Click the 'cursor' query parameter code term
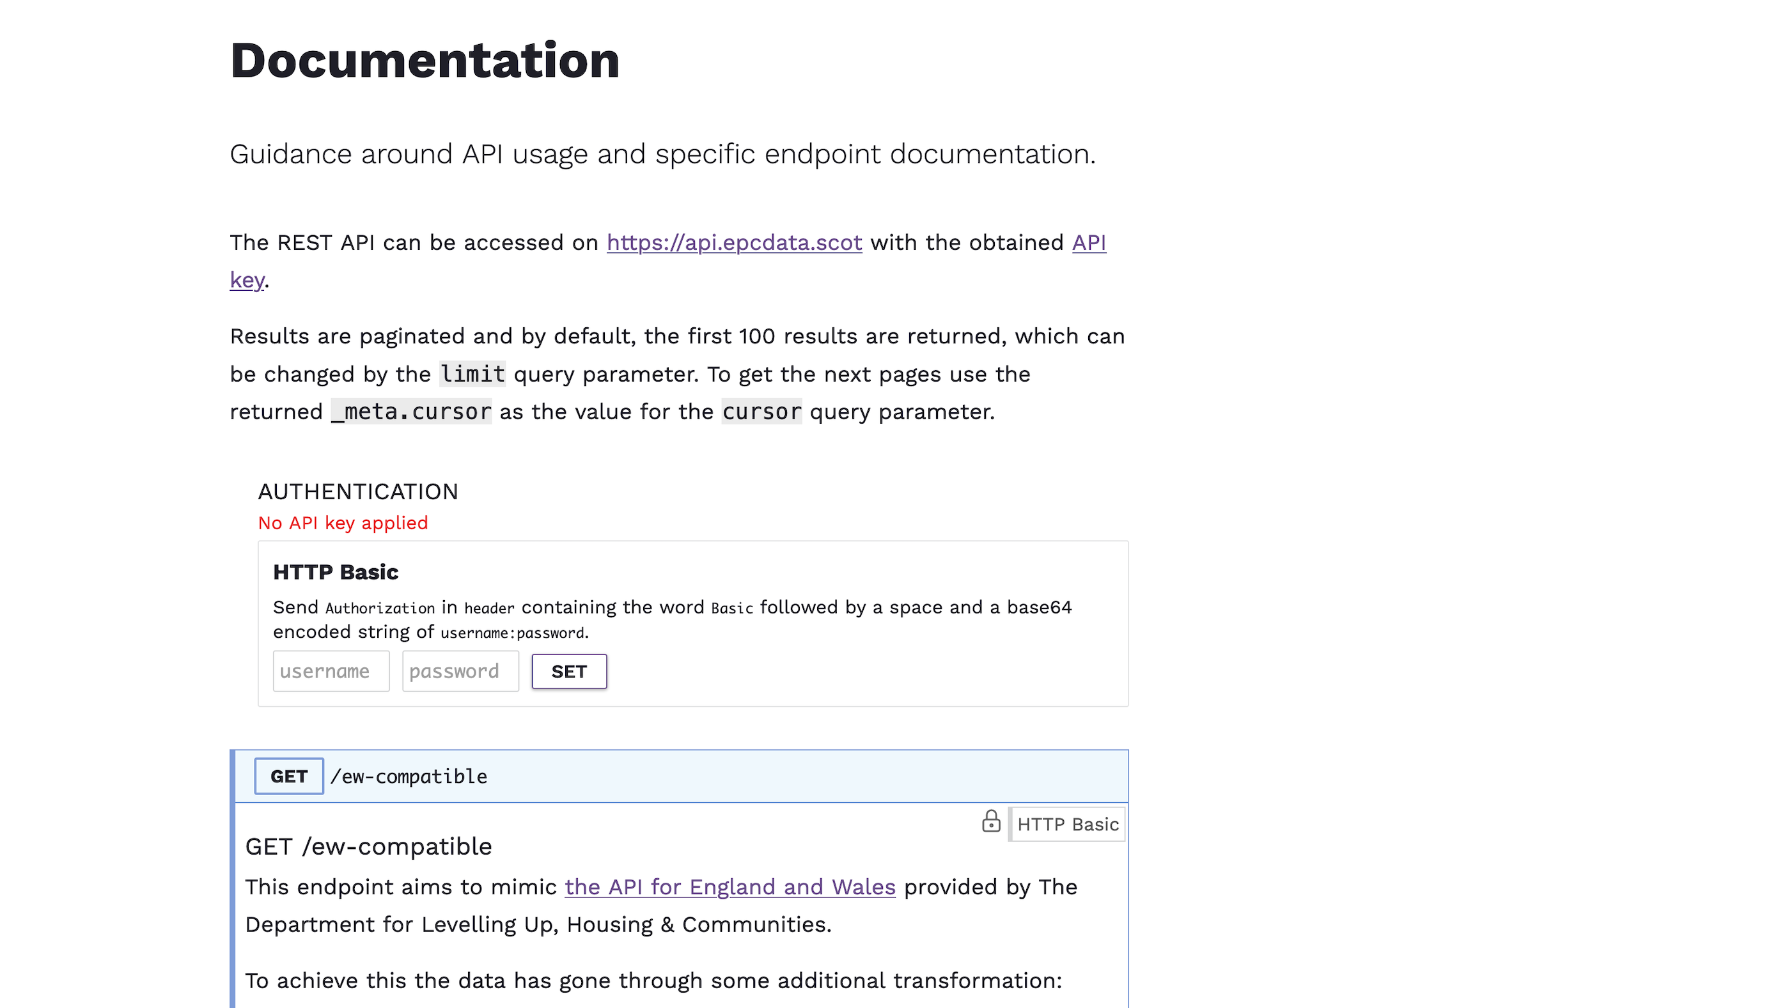This screenshot has width=1771, height=1008. tap(761, 411)
